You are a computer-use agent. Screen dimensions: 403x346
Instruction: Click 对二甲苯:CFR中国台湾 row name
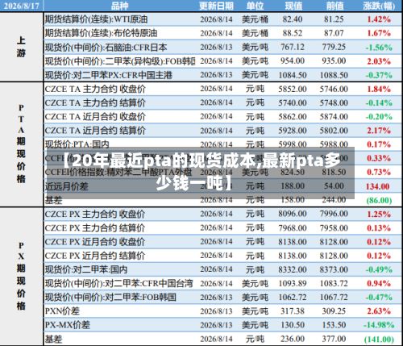[118, 284]
